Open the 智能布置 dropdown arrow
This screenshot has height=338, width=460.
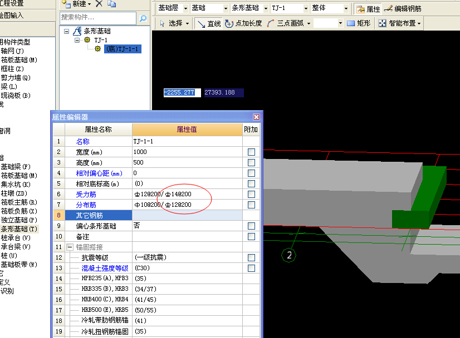(x=419, y=23)
